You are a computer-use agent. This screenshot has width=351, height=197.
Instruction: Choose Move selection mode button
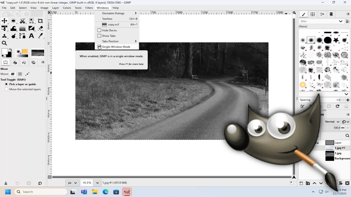pyautogui.click(x=20, y=74)
